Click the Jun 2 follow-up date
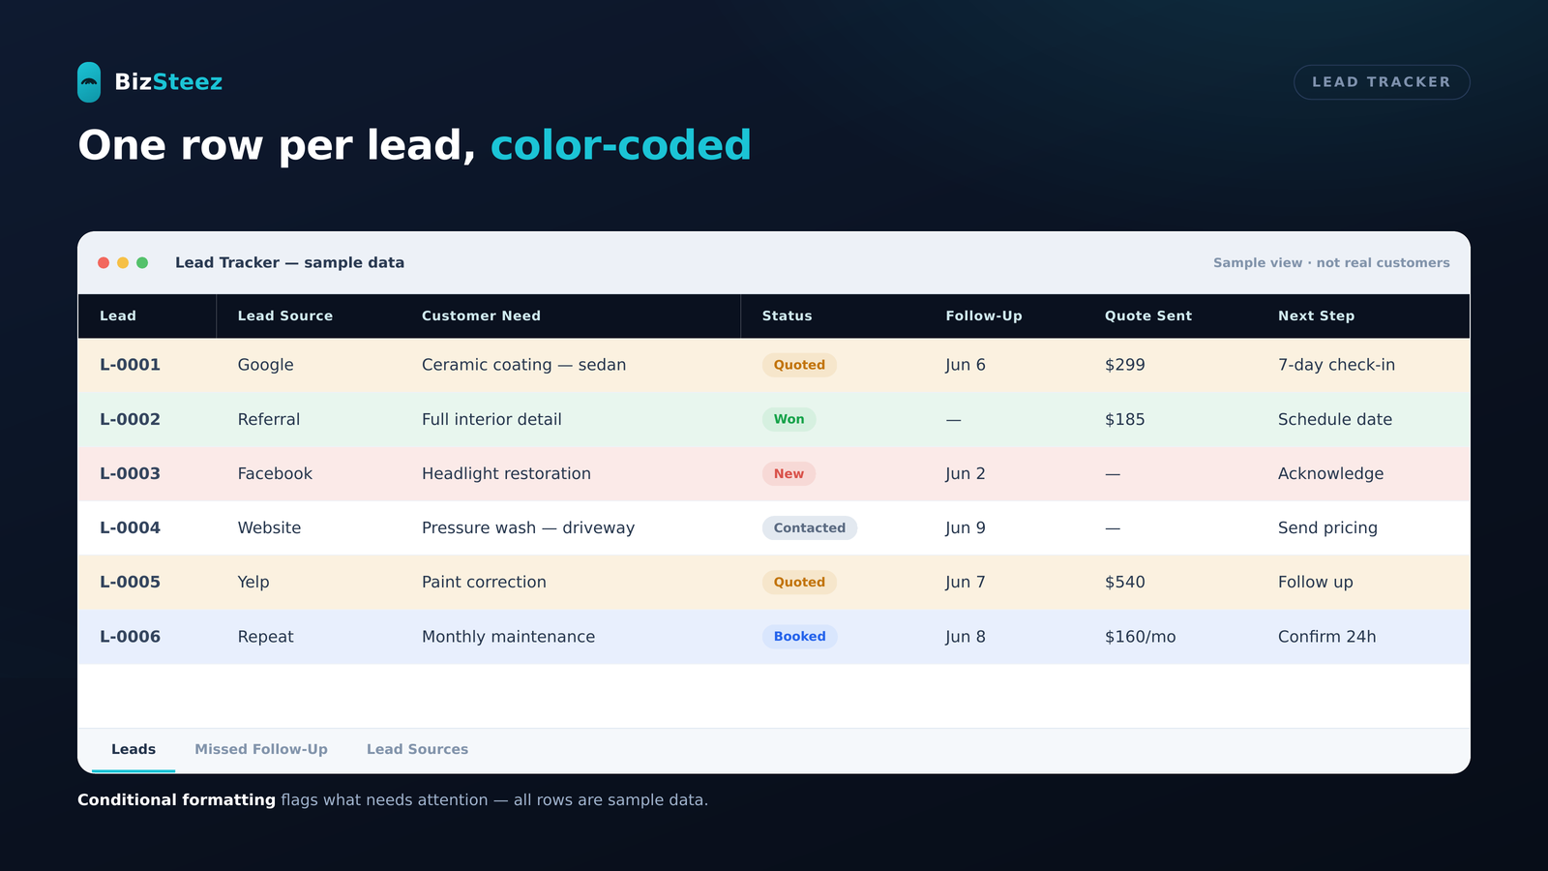The width and height of the screenshot is (1548, 871). [966, 473]
